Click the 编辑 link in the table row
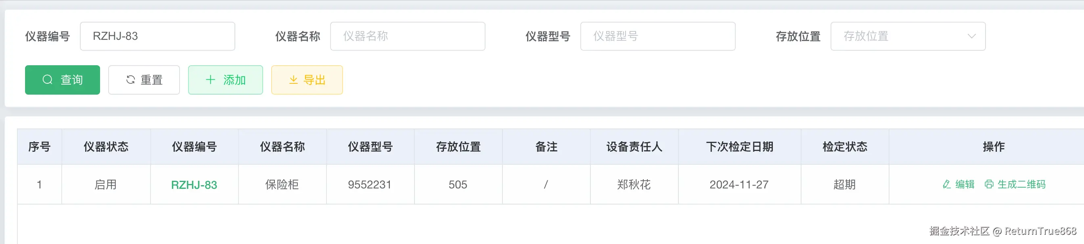1084x244 pixels. (965, 184)
